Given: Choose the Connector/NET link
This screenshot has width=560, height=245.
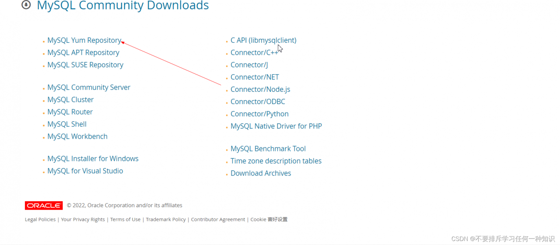Looking at the screenshot, I should [255, 77].
